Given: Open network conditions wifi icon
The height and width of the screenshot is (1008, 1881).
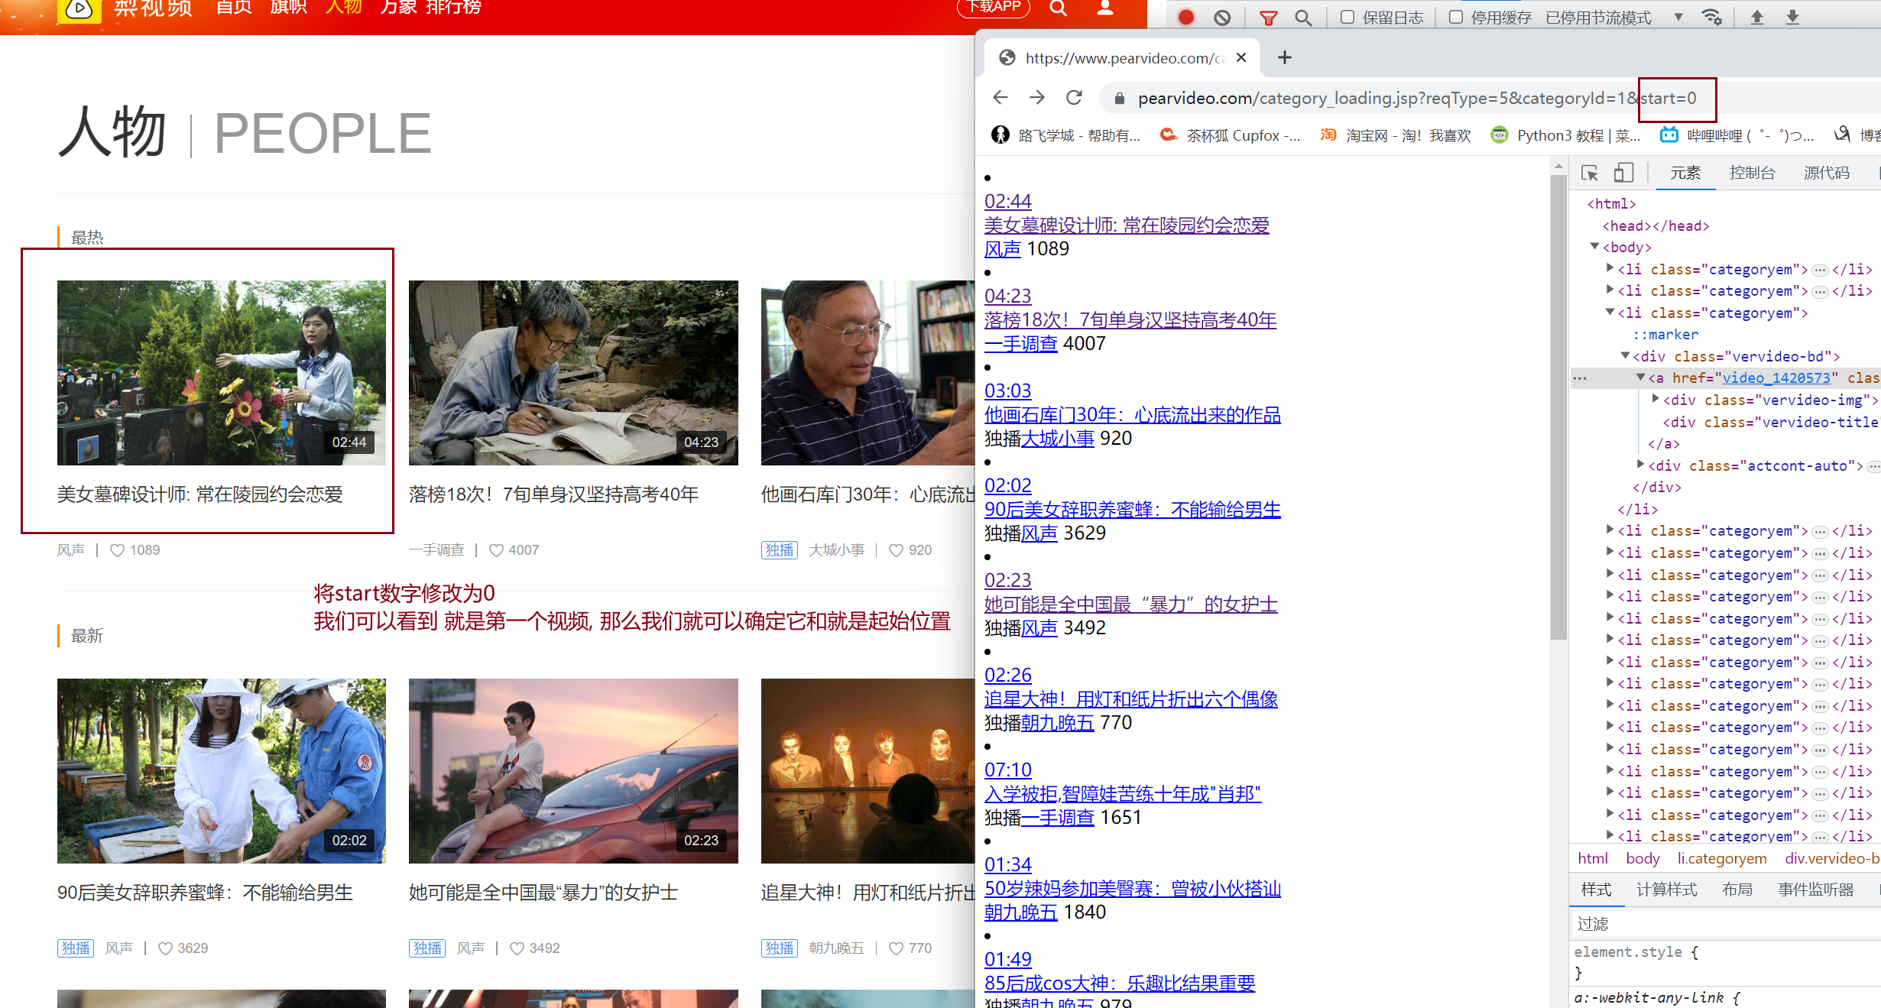Looking at the screenshot, I should point(1711,17).
